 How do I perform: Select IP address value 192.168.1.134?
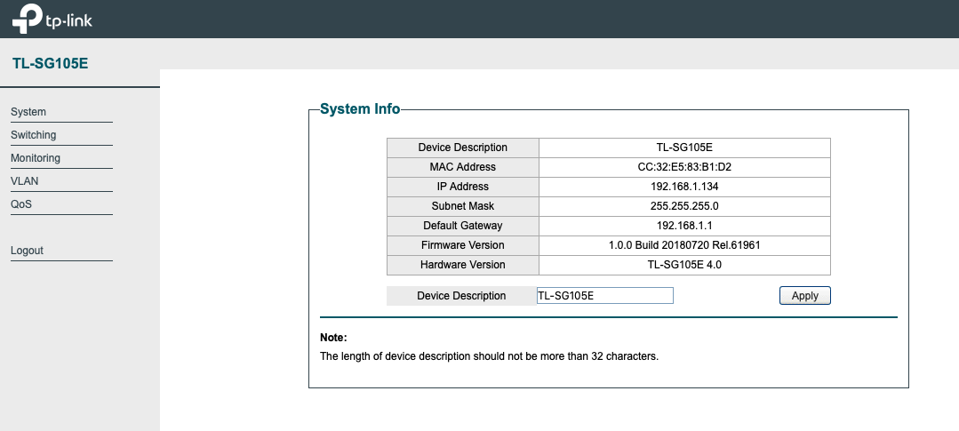[684, 187]
